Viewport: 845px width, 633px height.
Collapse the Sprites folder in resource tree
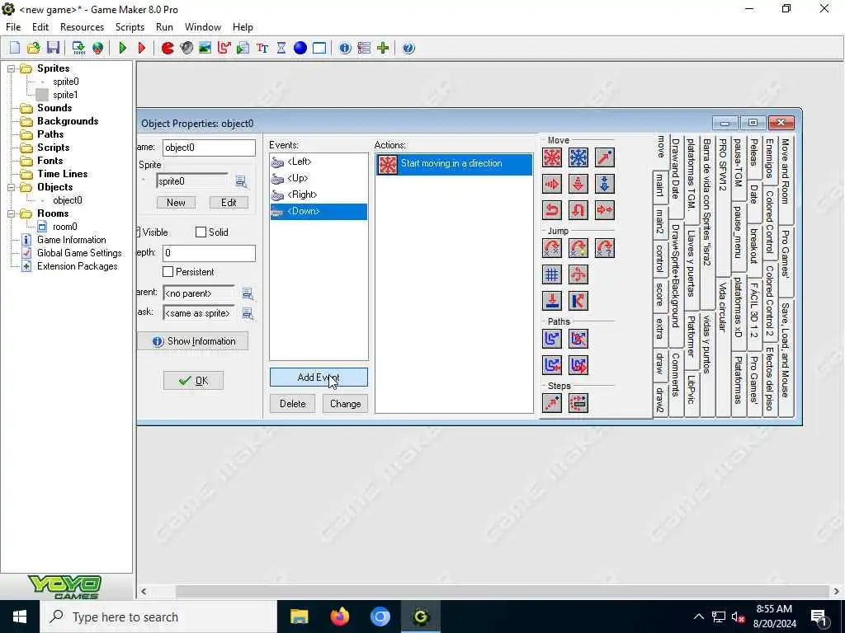pos(12,68)
